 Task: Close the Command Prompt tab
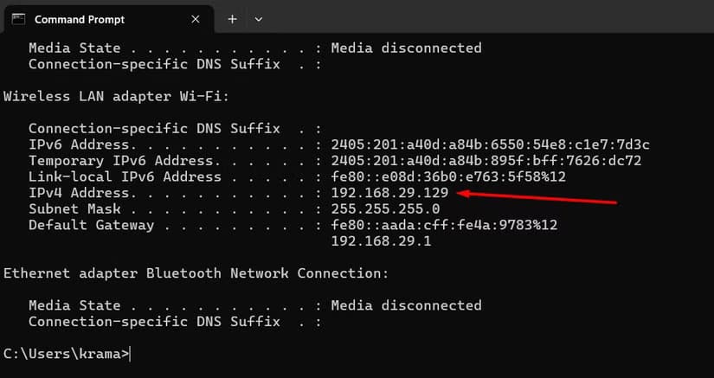tap(195, 19)
